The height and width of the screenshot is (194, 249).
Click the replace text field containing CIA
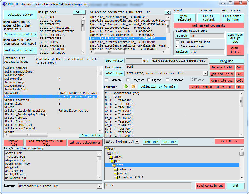(207, 52)
